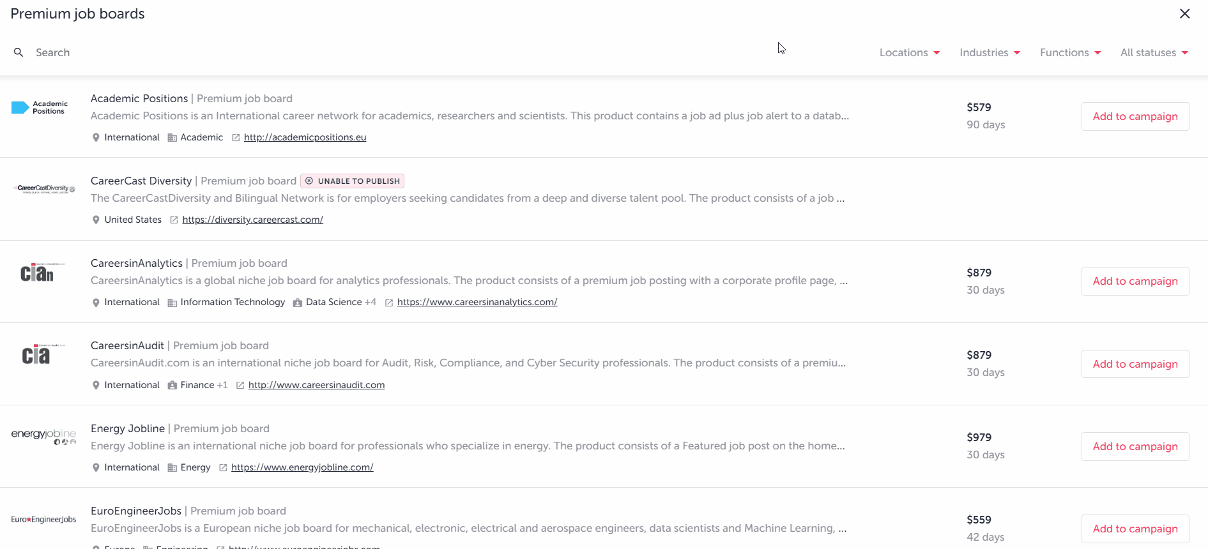Expand the +1 functions beside Finance

(x=222, y=385)
